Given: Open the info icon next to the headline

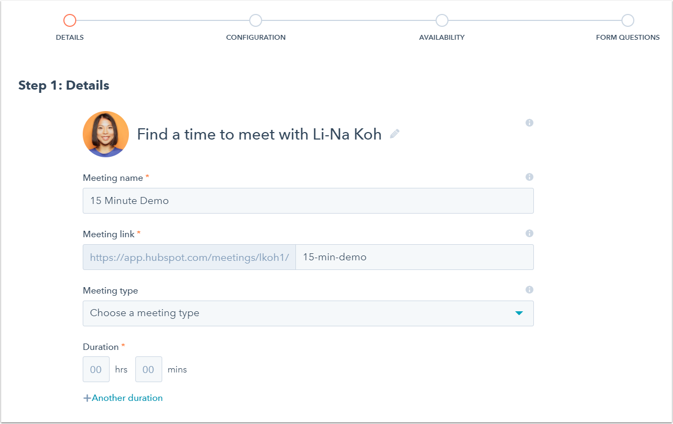Looking at the screenshot, I should click(529, 123).
